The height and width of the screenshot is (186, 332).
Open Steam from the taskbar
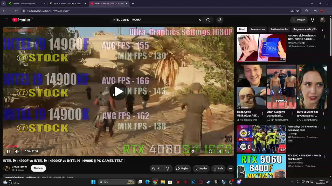point(208,182)
